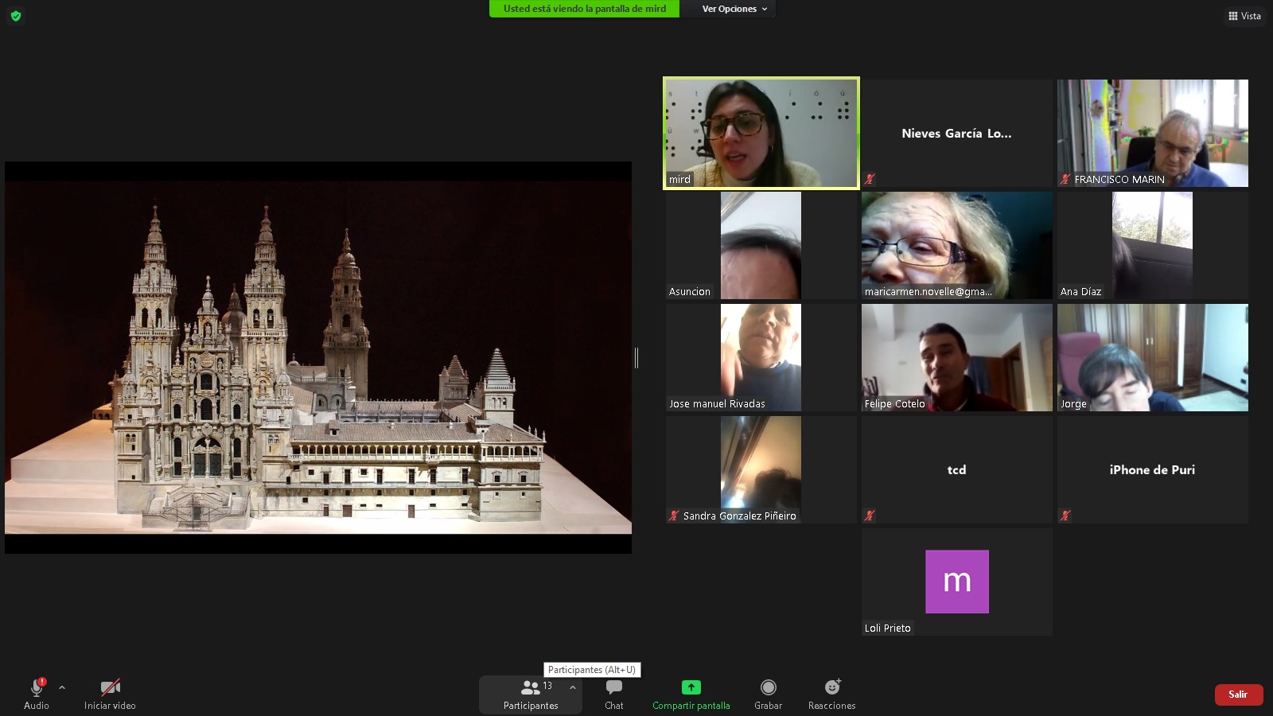Click the Vista grid layout icon
Image resolution: width=1273 pixels, height=716 pixels.
click(x=1233, y=16)
